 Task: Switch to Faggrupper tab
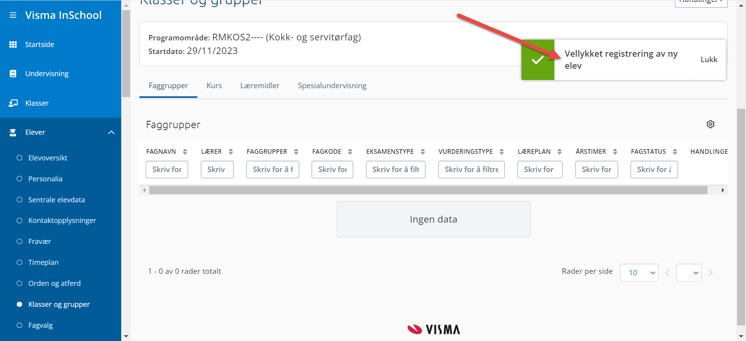pyautogui.click(x=168, y=85)
